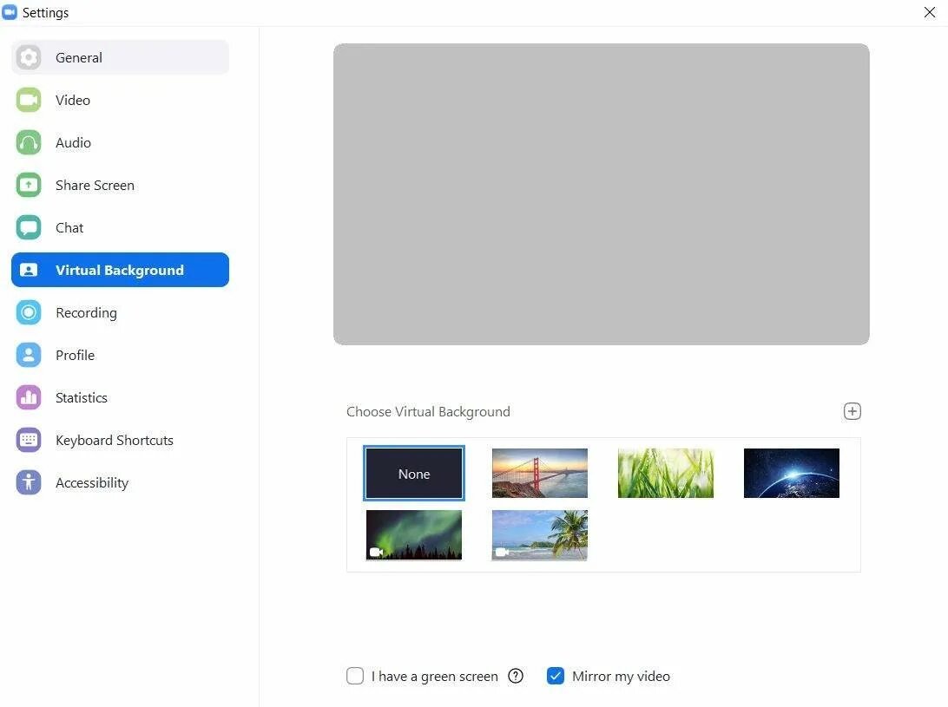The height and width of the screenshot is (707, 948).
Task: Open Keyboard Shortcuts settings
Action: tap(121, 440)
